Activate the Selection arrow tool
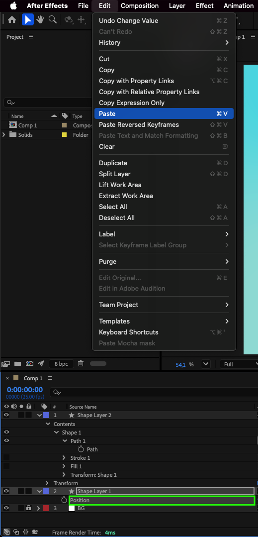258x537 pixels. pos(28,19)
